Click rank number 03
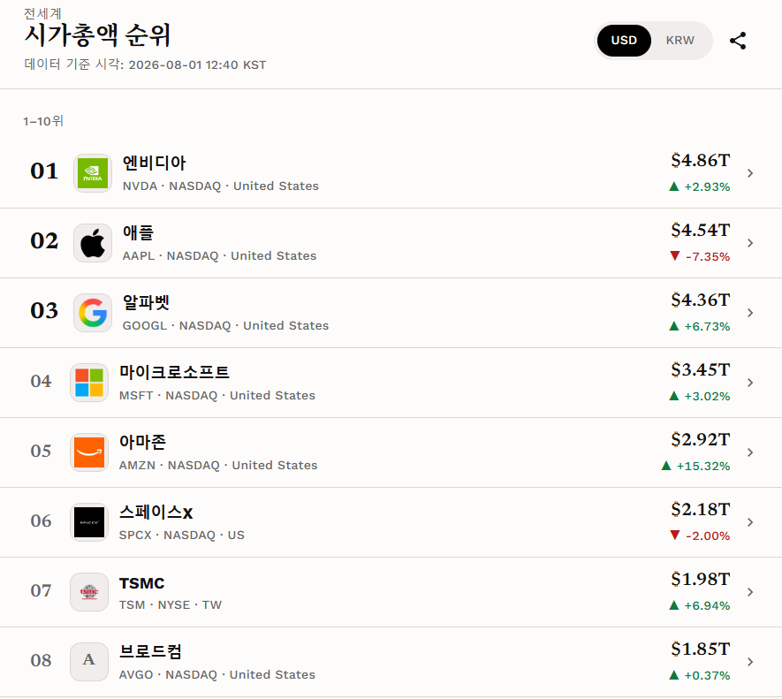 coord(44,311)
